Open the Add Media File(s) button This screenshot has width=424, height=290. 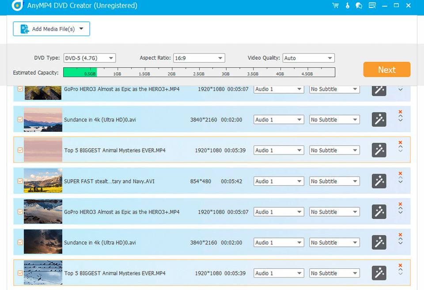click(x=51, y=28)
